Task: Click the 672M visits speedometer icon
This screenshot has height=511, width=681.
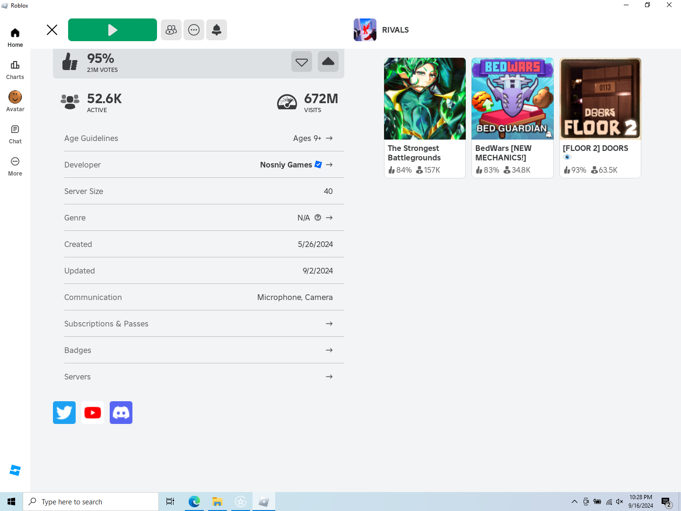Action: click(x=287, y=102)
